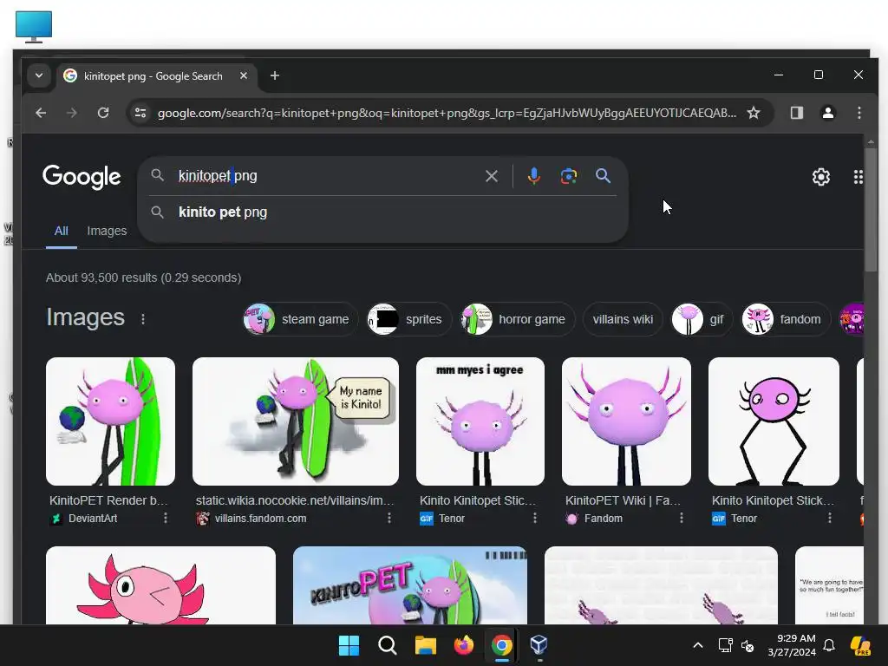Open the KinitoPET logo banner image
Screen dimensions: 888x666
(410, 585)
